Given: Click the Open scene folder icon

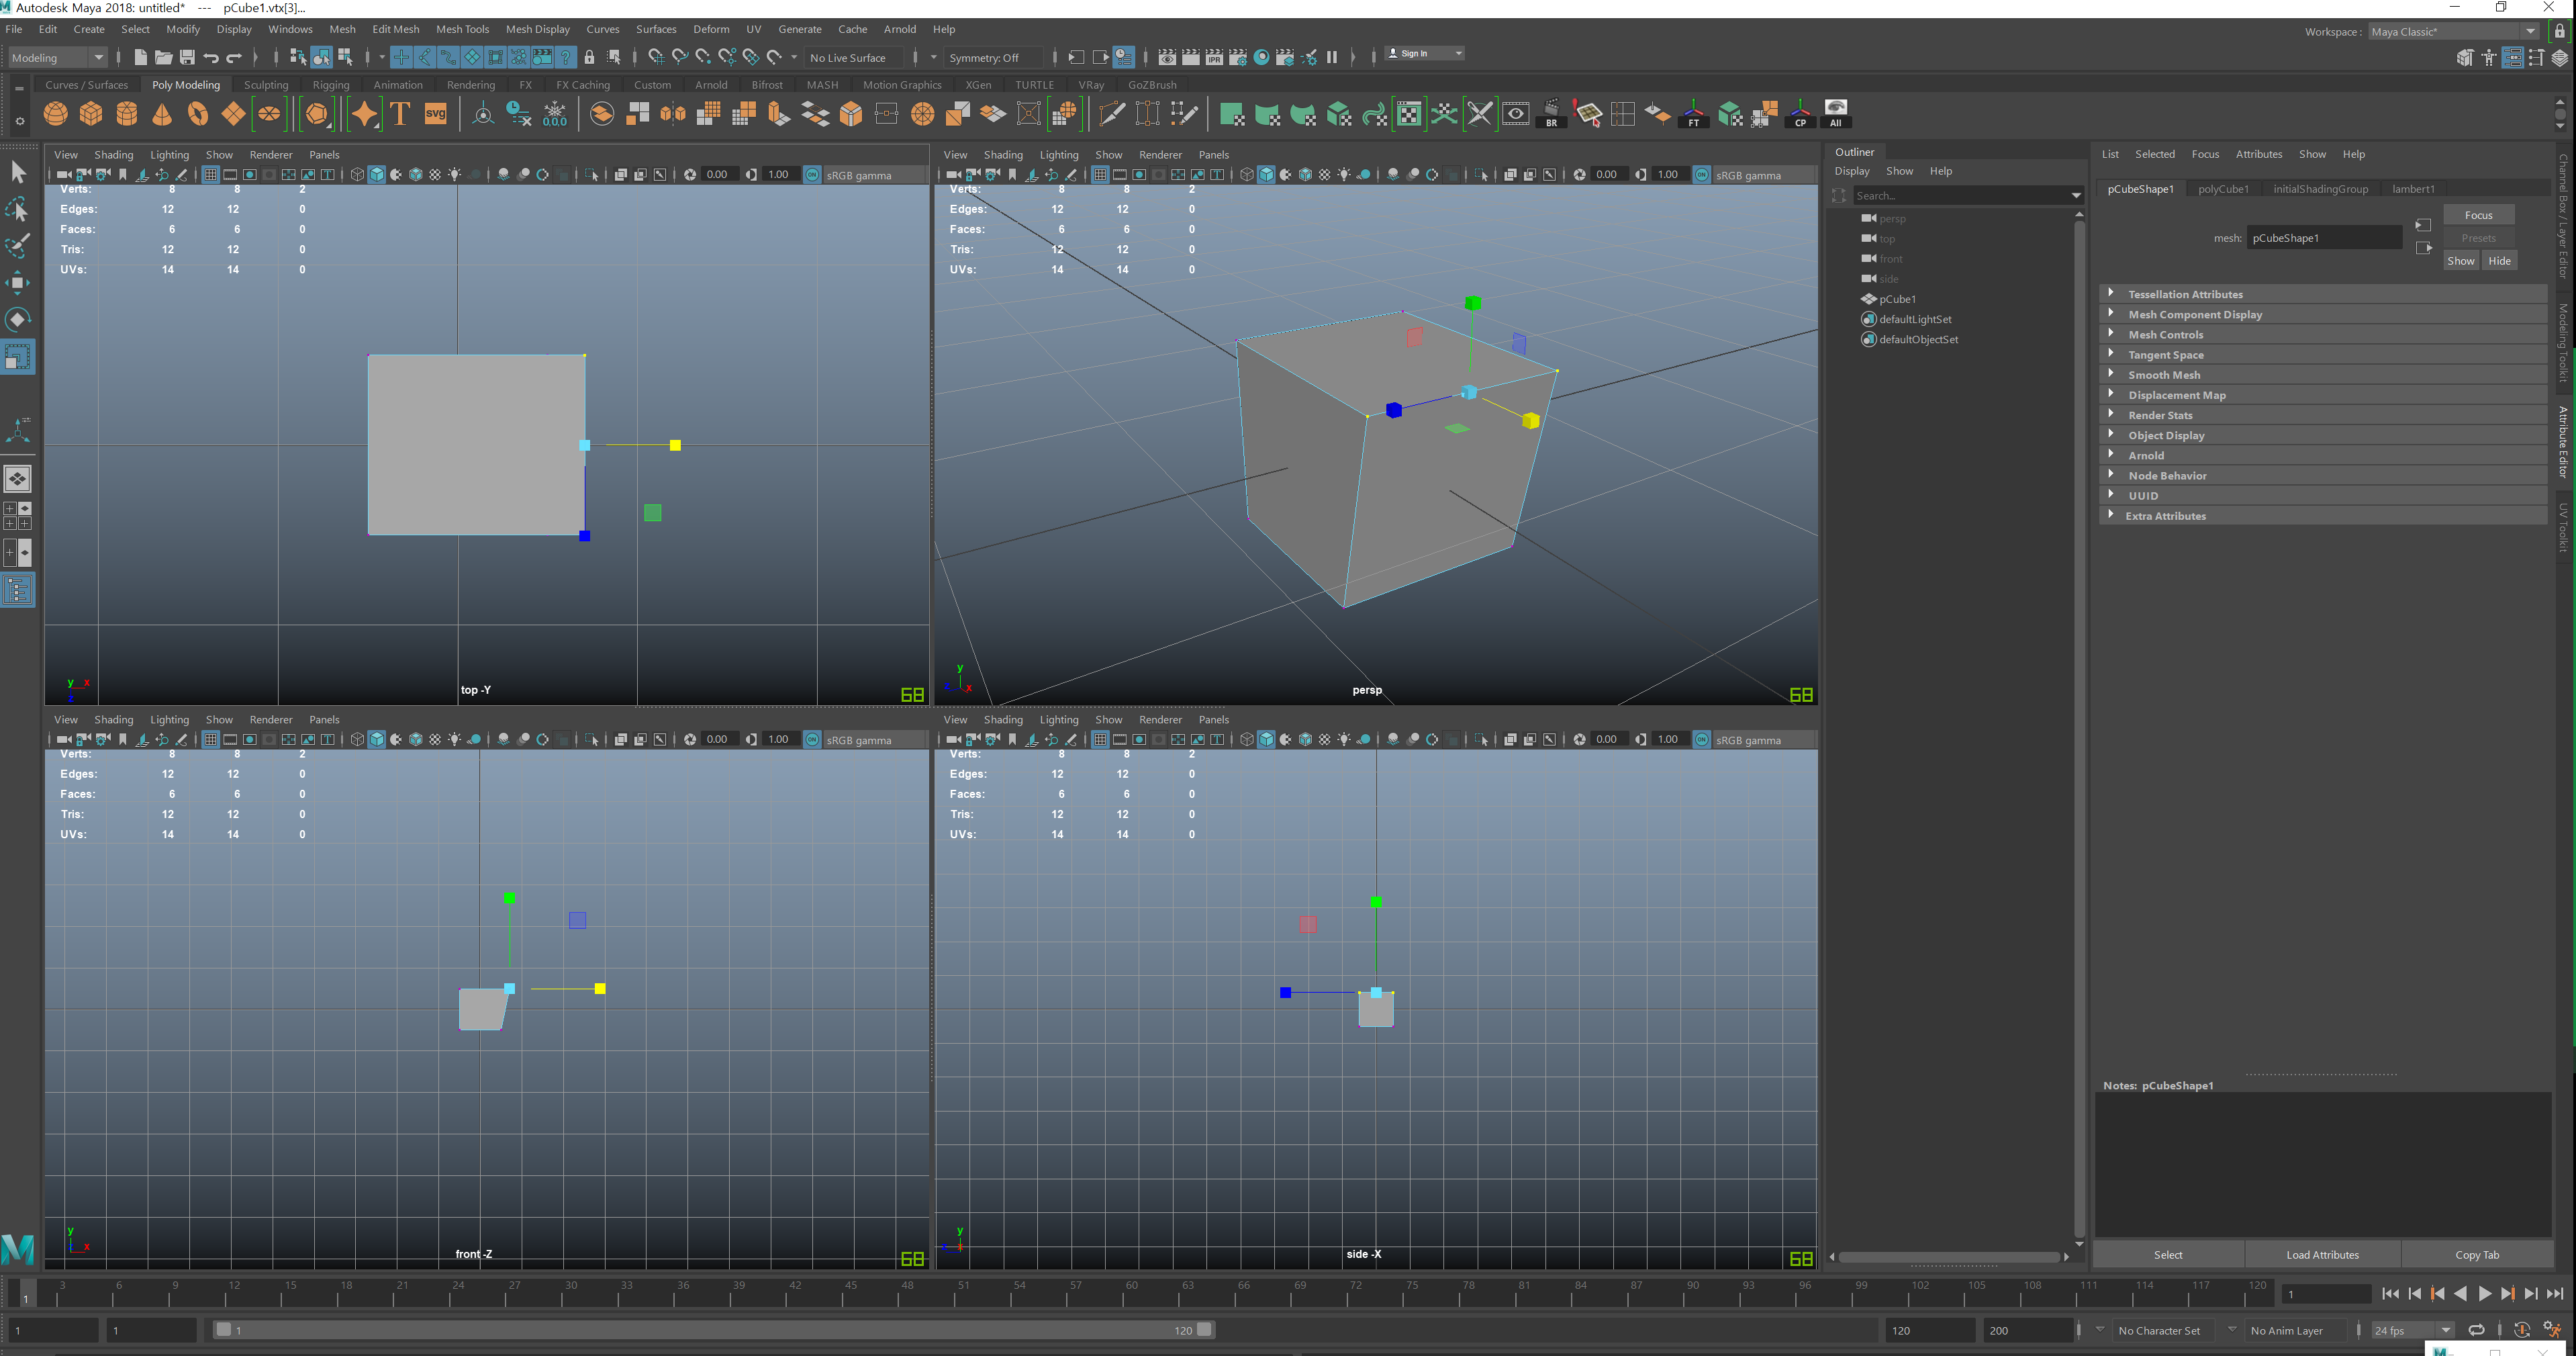Looking at the screenshot, I should click(x=163, y=57).
